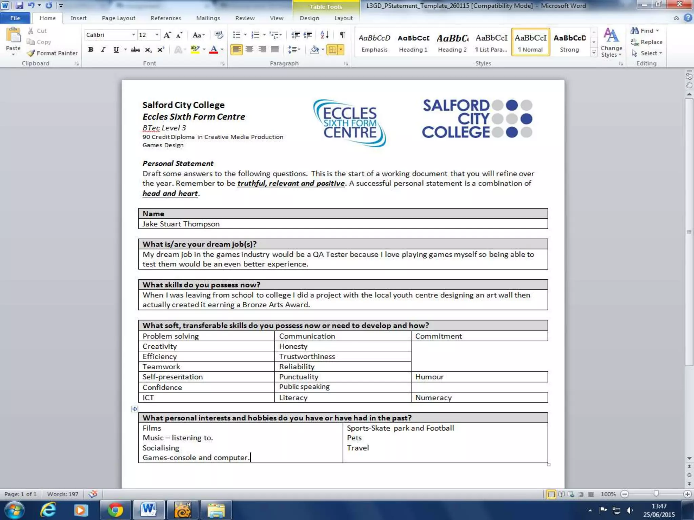Screen dimensions: 694x520
Task: Enable center text alignment
Action: click(x=249, y=50)
